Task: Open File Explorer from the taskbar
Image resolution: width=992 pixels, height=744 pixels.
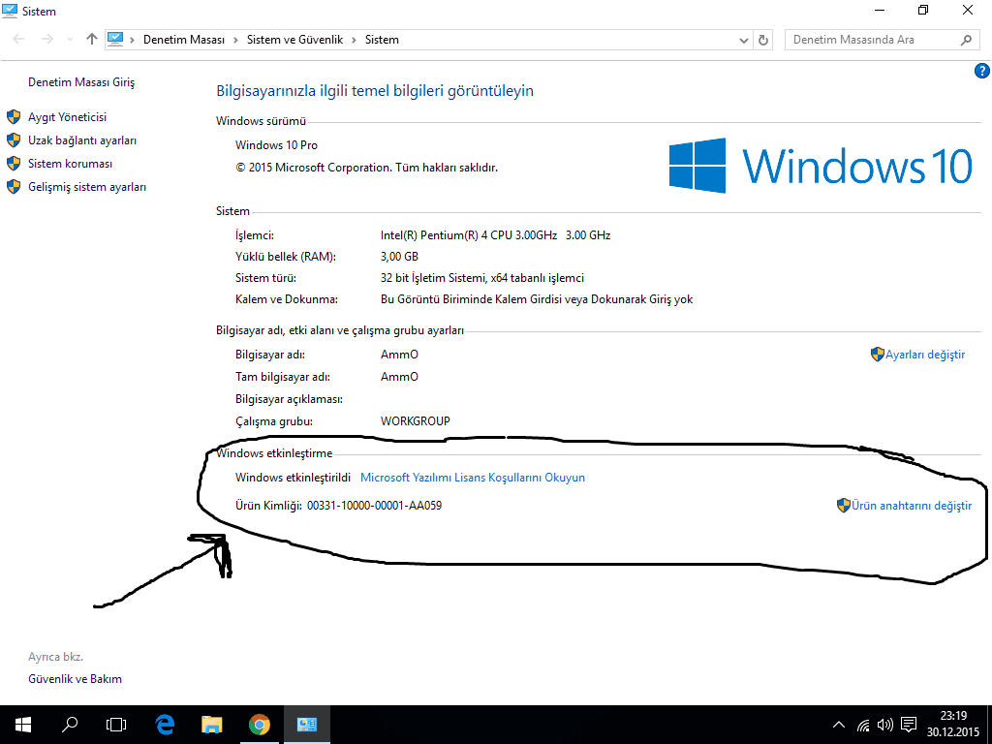Action: click(x=211, y=724)
